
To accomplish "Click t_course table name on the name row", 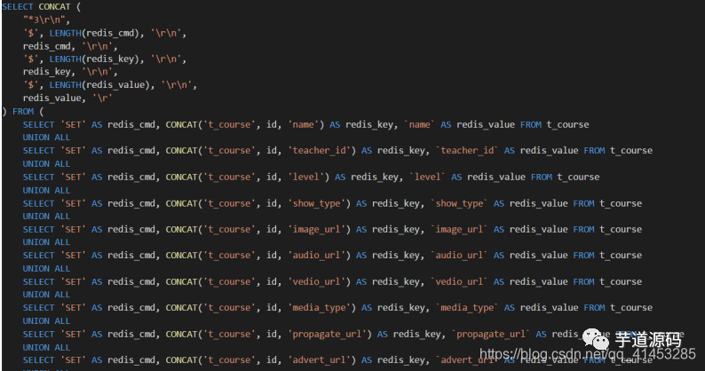I will tap(568, 124).
